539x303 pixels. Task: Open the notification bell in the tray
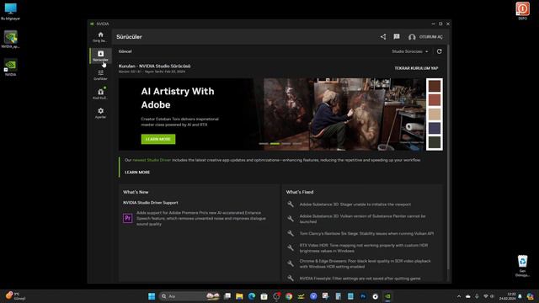pyautogui.click(x=520, y=296)
